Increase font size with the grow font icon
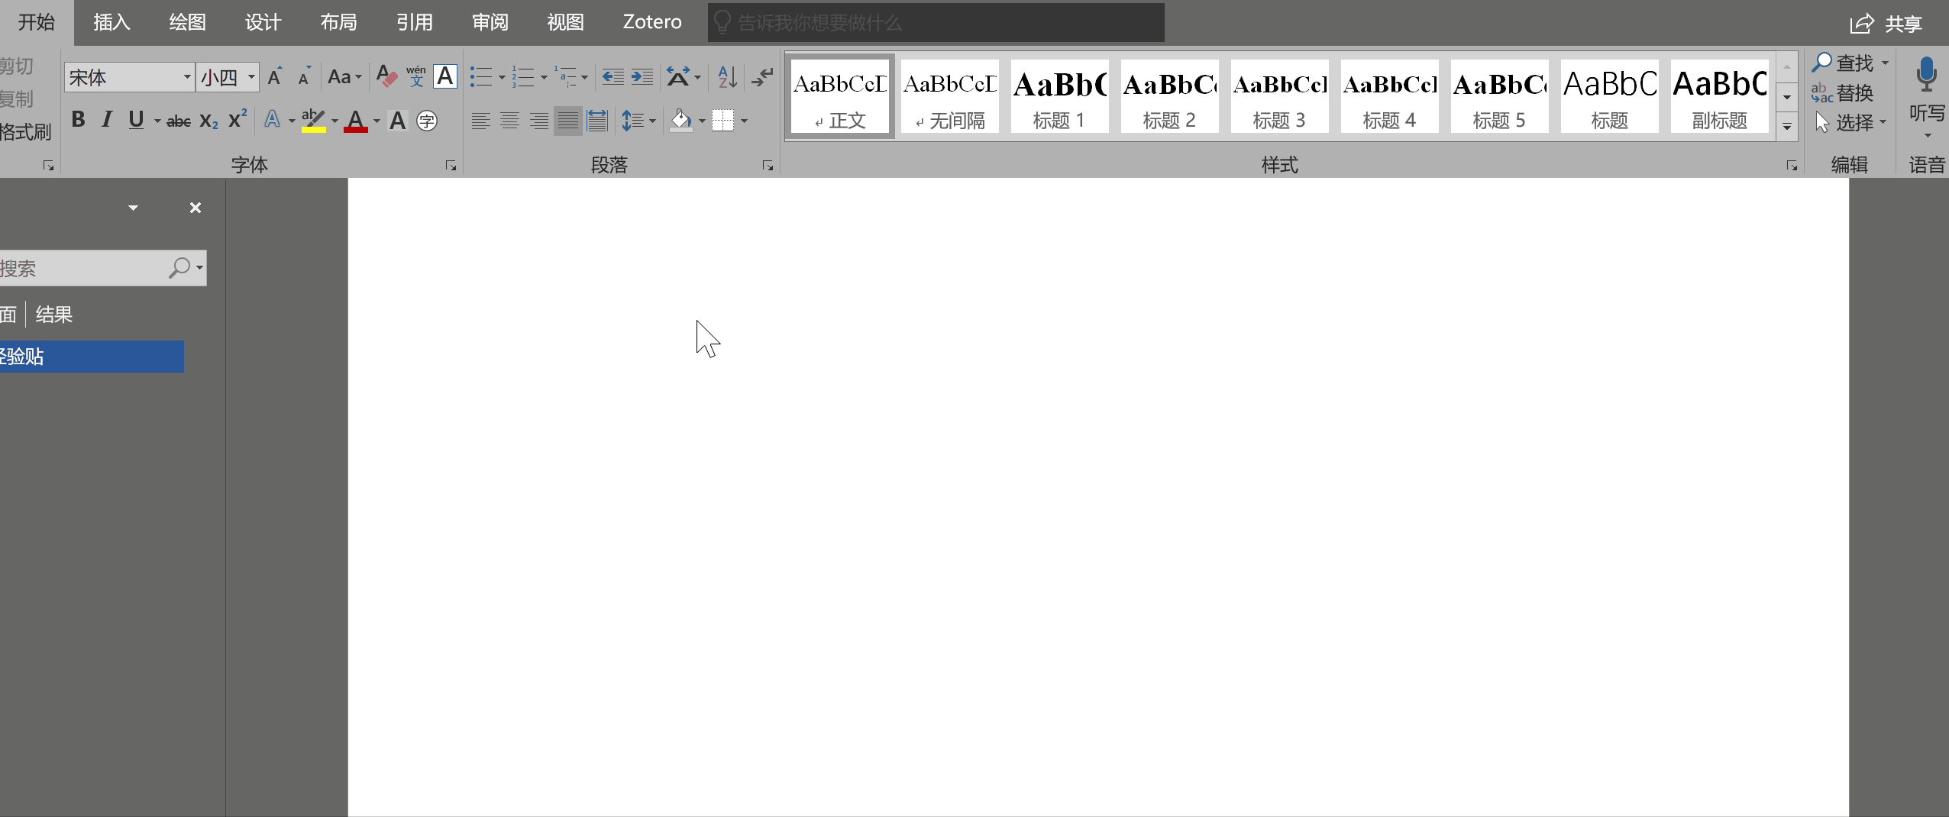This screenshot has height=817, width=1949. [x=275, y=76]
